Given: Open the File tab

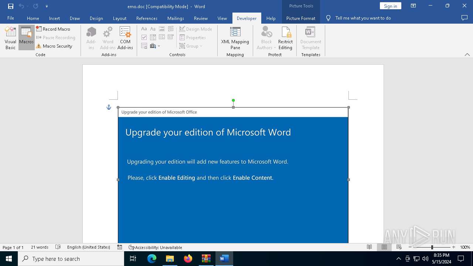Looking at the screenshot, I should 11,18.
